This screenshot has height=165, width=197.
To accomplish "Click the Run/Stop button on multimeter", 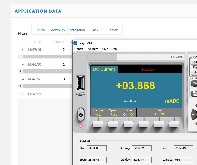I will 194,94.
